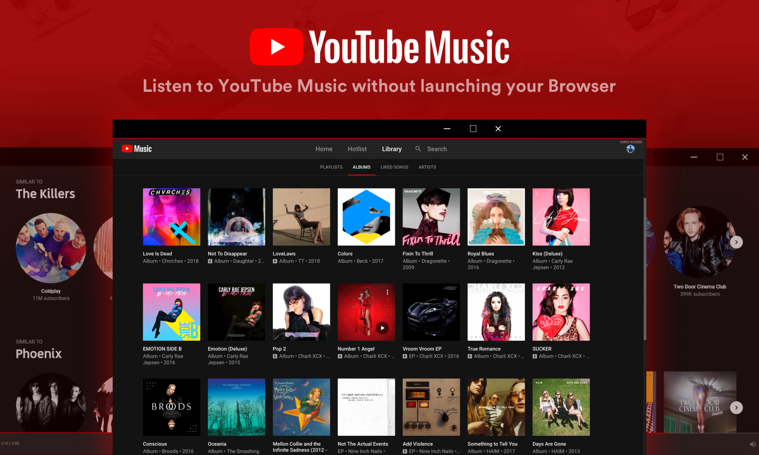
Task: Open Something to Tell You cover
Action: (x=496, y=407)
